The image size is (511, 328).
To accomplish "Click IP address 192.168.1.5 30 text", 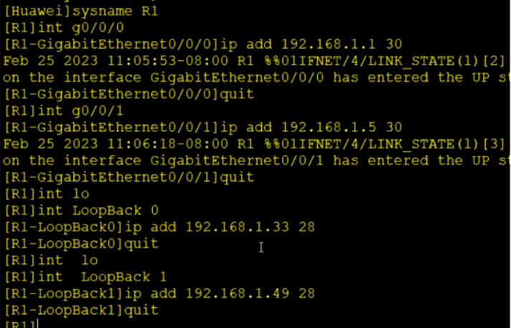I will 342,127.
